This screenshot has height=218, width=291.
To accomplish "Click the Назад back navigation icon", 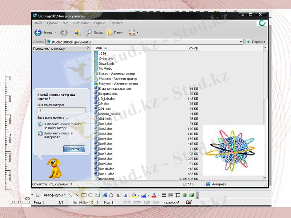I will [x=37, y=32].
